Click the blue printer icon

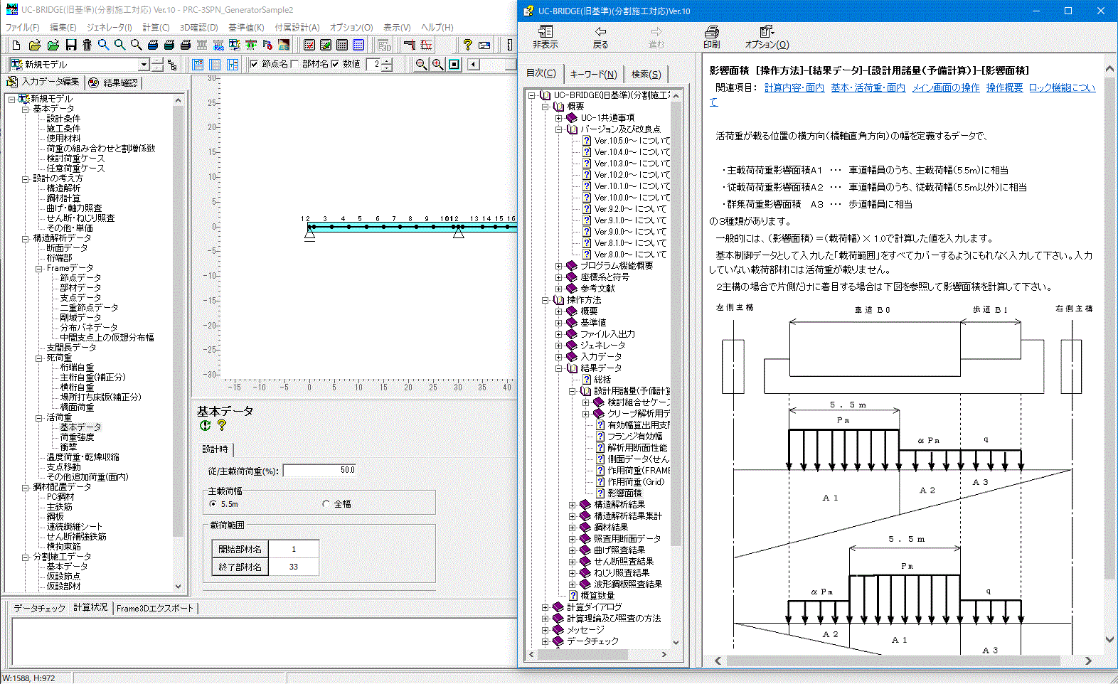point(152,45)
